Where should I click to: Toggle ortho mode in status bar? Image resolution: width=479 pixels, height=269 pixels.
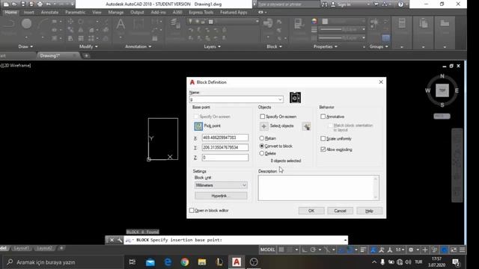[x=305, y=250]
